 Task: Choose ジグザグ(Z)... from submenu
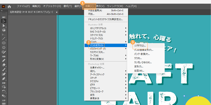pyautogui.click(x=146, y=46)
